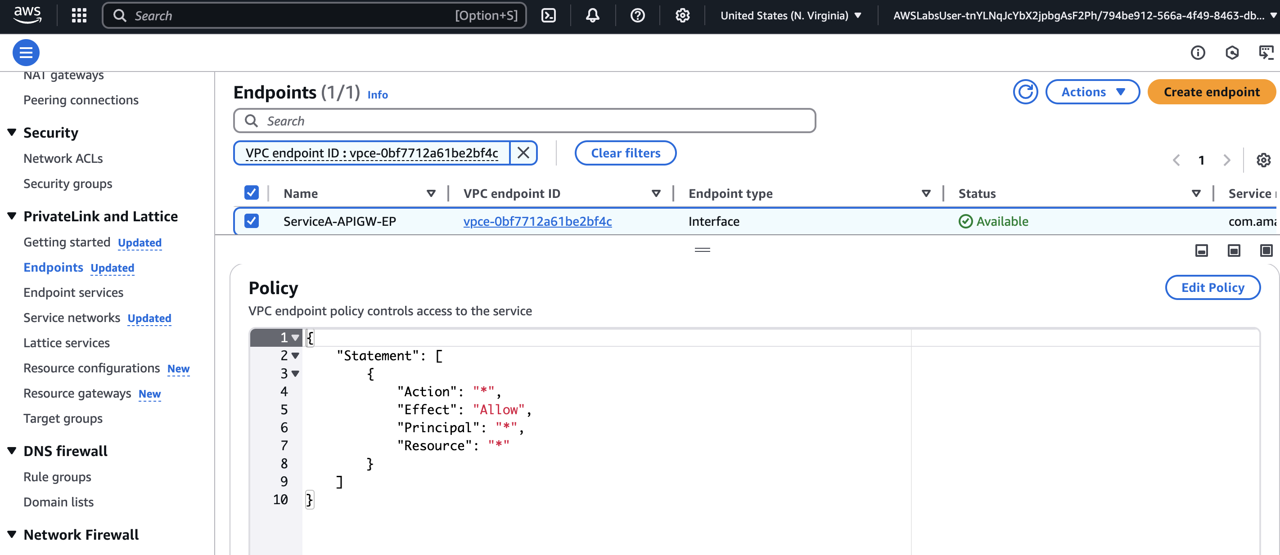Set split panel to full view
This screenshot has height=555, width=1280.
point(1266,250)
